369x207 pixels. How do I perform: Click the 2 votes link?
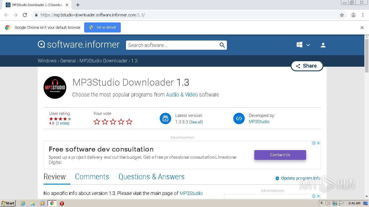point(63,123)
